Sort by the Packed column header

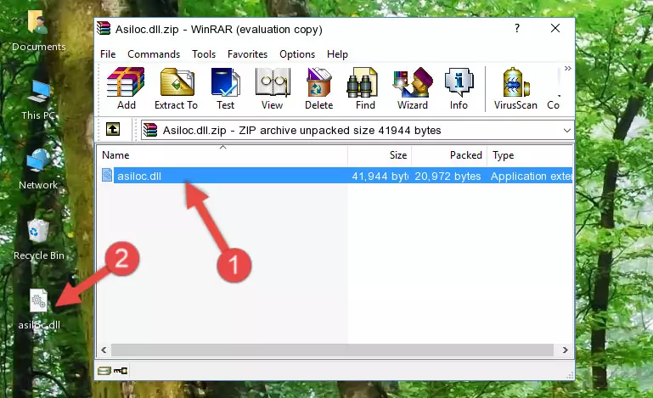(x=449, y=155)
